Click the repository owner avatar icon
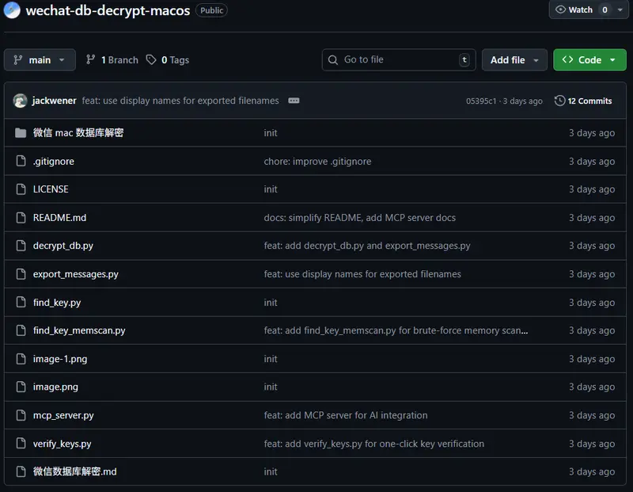 [12, 10]
